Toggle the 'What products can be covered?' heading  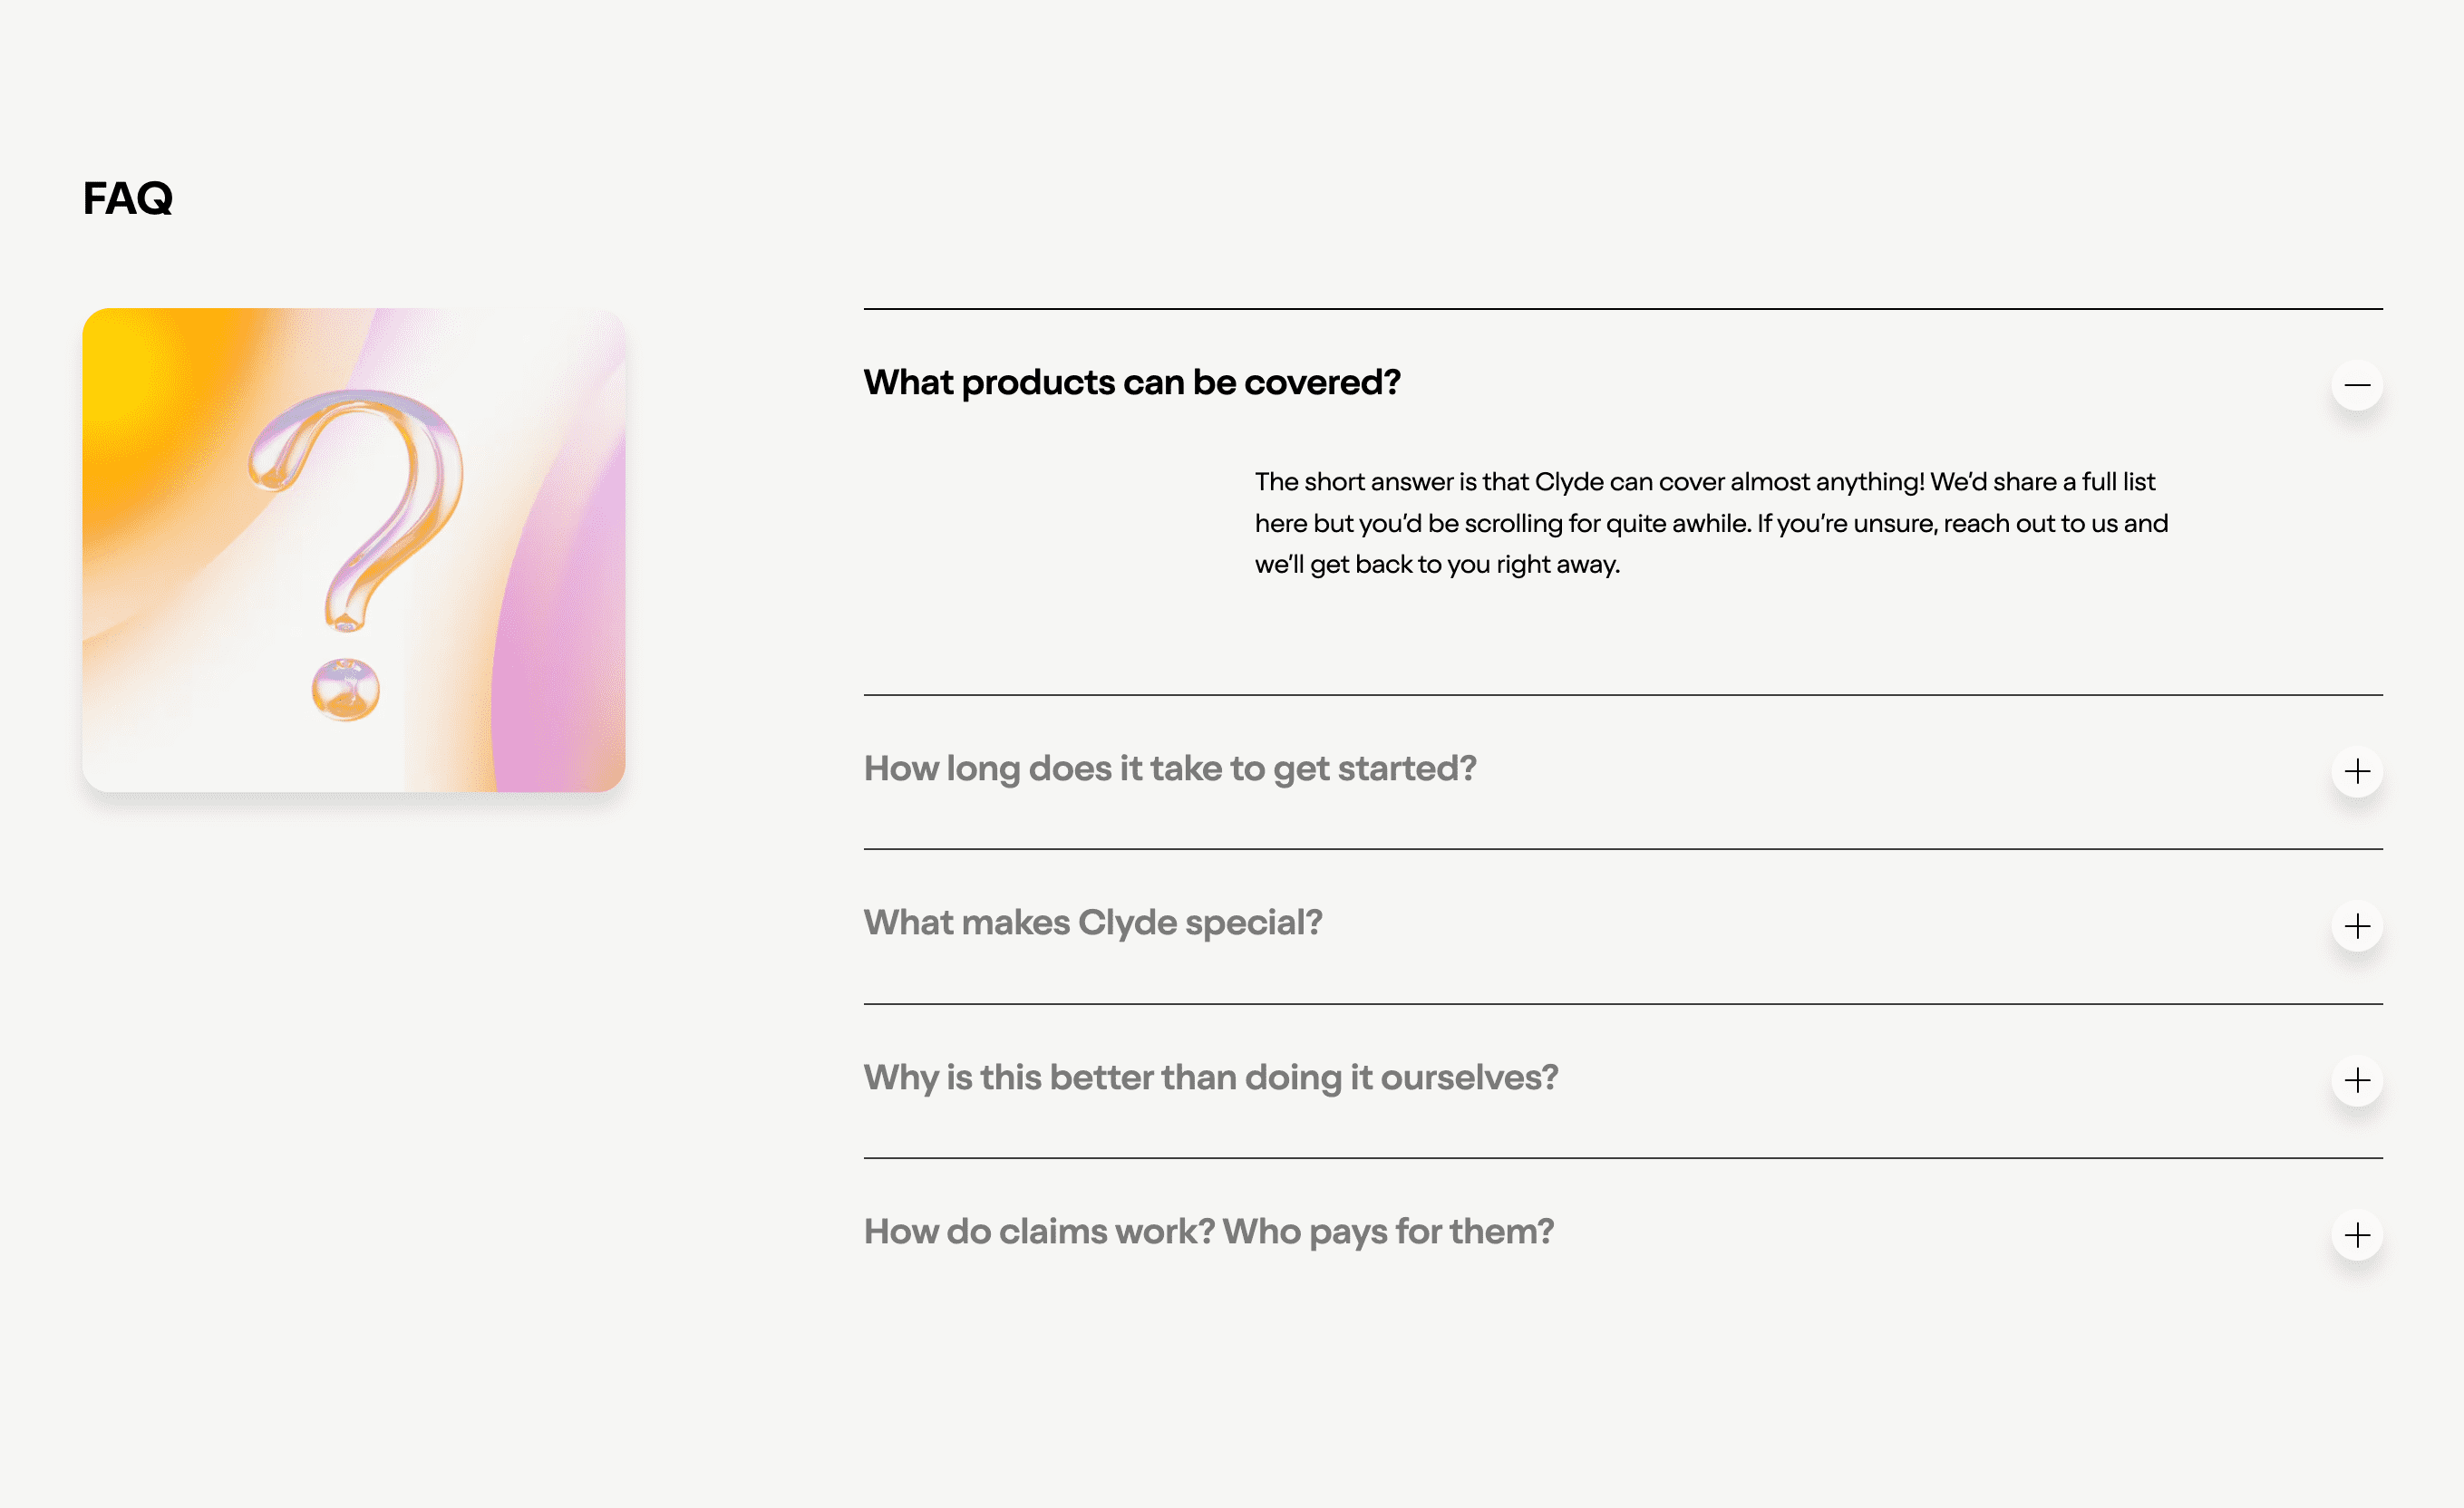tap(1132, 383)
